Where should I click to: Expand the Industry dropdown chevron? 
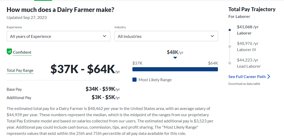point(212,36)
